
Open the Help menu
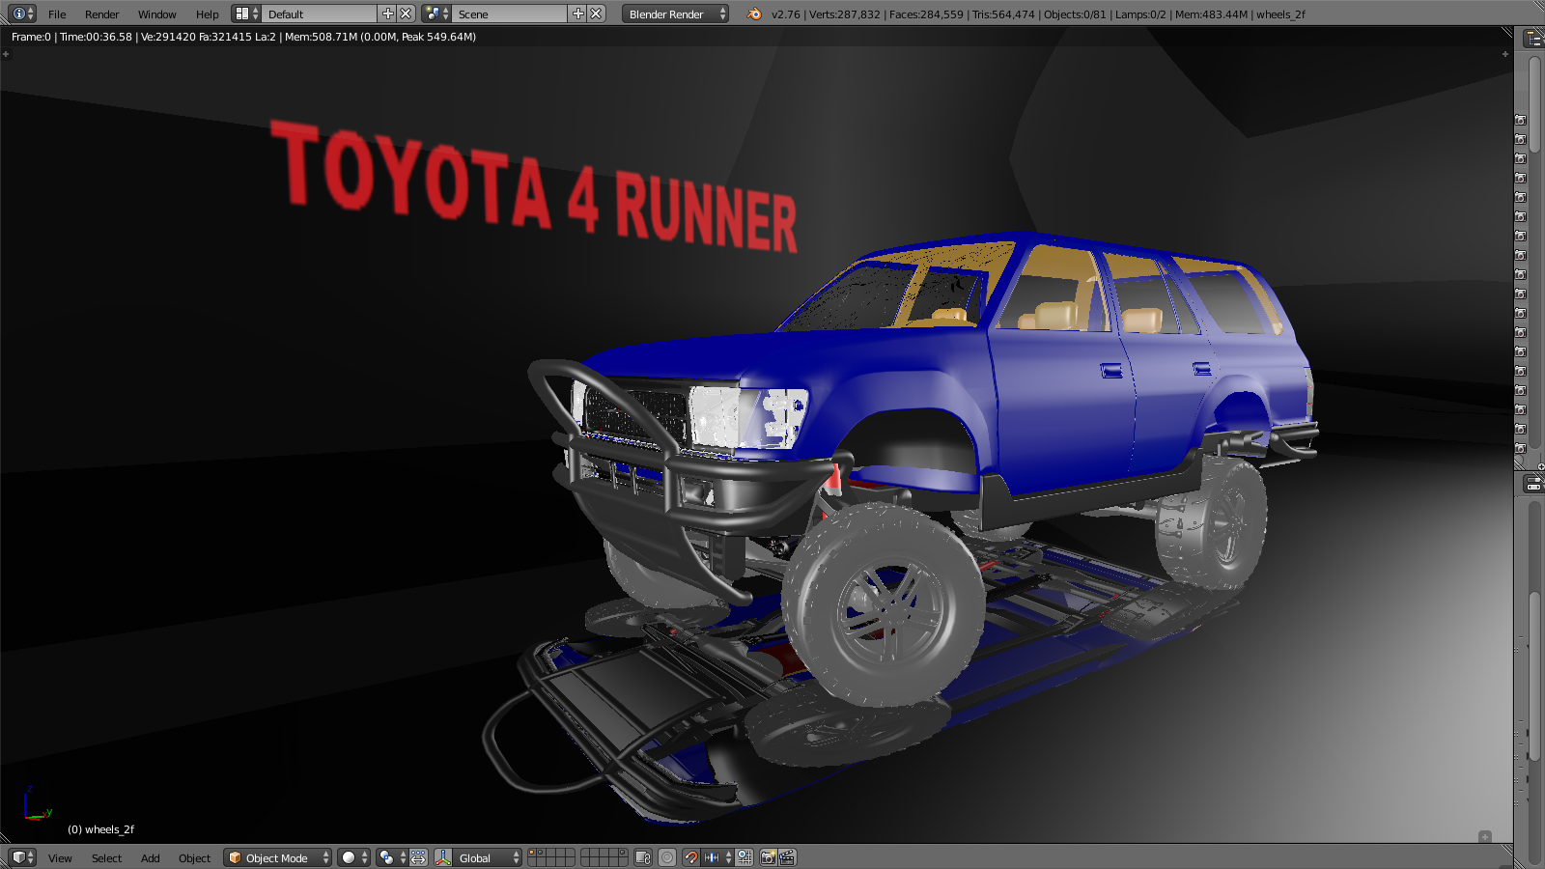pyautogui.click(x=207, y=14)
